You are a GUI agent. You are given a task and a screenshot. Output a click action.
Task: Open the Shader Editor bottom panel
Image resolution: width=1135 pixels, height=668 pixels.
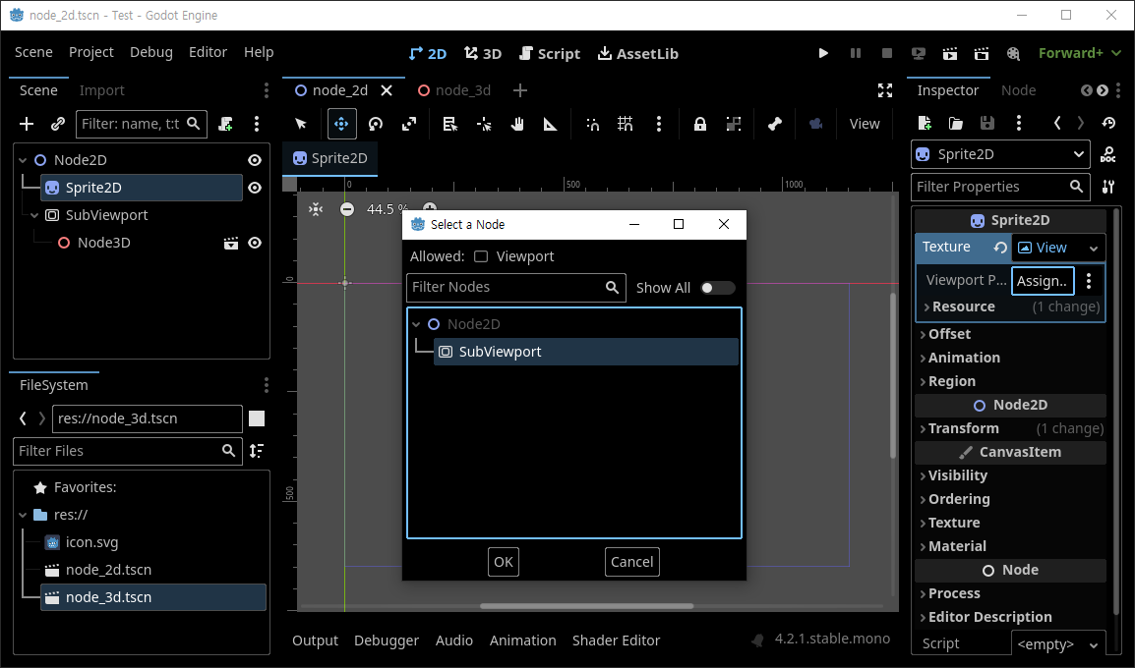tap(616, 640)
